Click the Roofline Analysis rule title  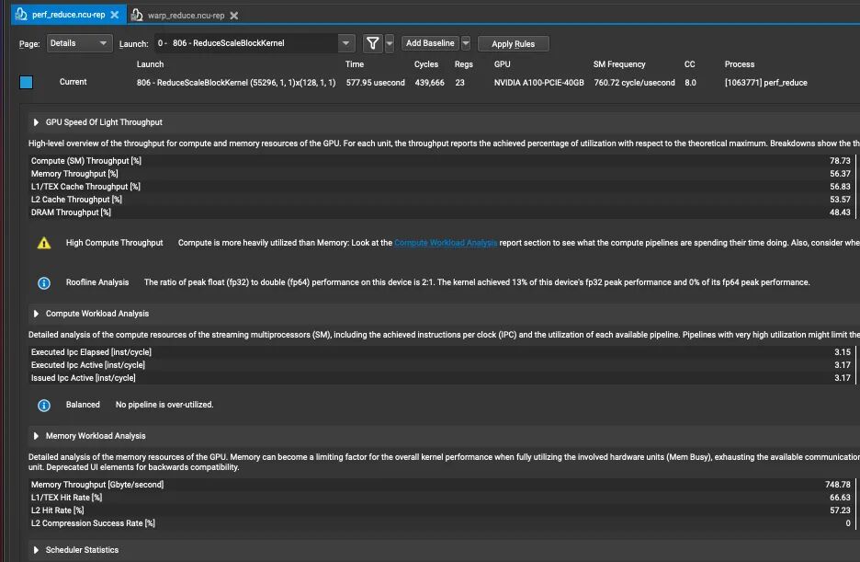[x=97, y=282]
